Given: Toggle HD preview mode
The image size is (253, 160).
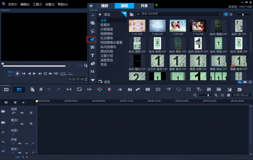Looking at the screenshot, I should coord(56,74).
